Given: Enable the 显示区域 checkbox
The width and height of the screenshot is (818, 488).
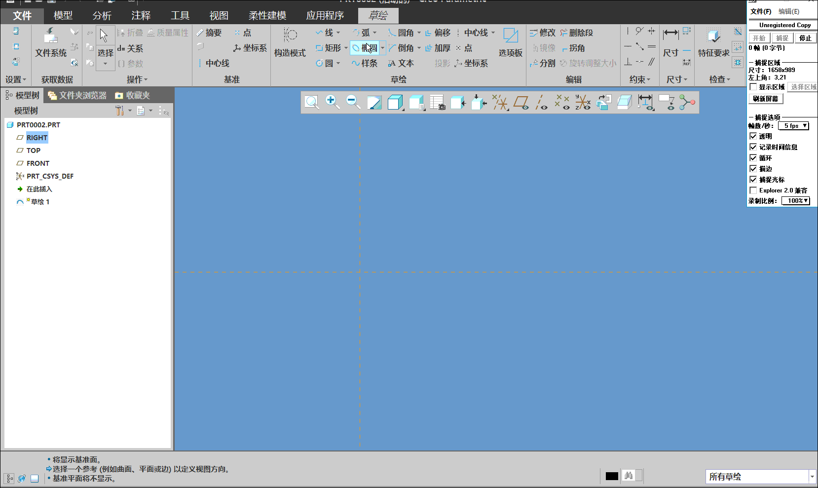Looking at the screenshot, I should (x=753, y=87).
